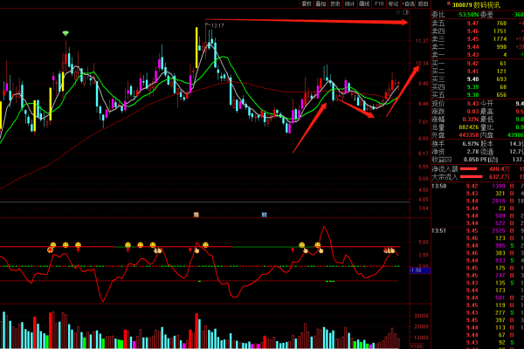524x349 pixels.
Task: Click the first yellow smiley face on indicator line
Action: 52,244
